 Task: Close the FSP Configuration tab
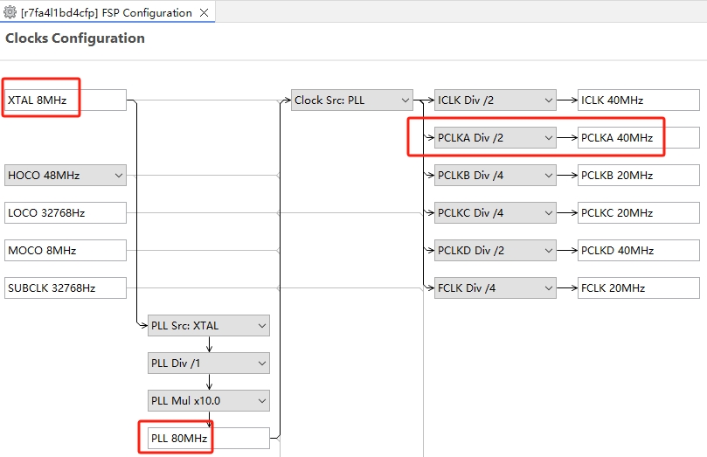click(204, 12)
